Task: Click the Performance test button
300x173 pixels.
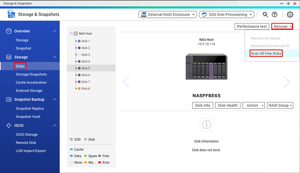Action: pyautogui.click(x=252, y=26)
